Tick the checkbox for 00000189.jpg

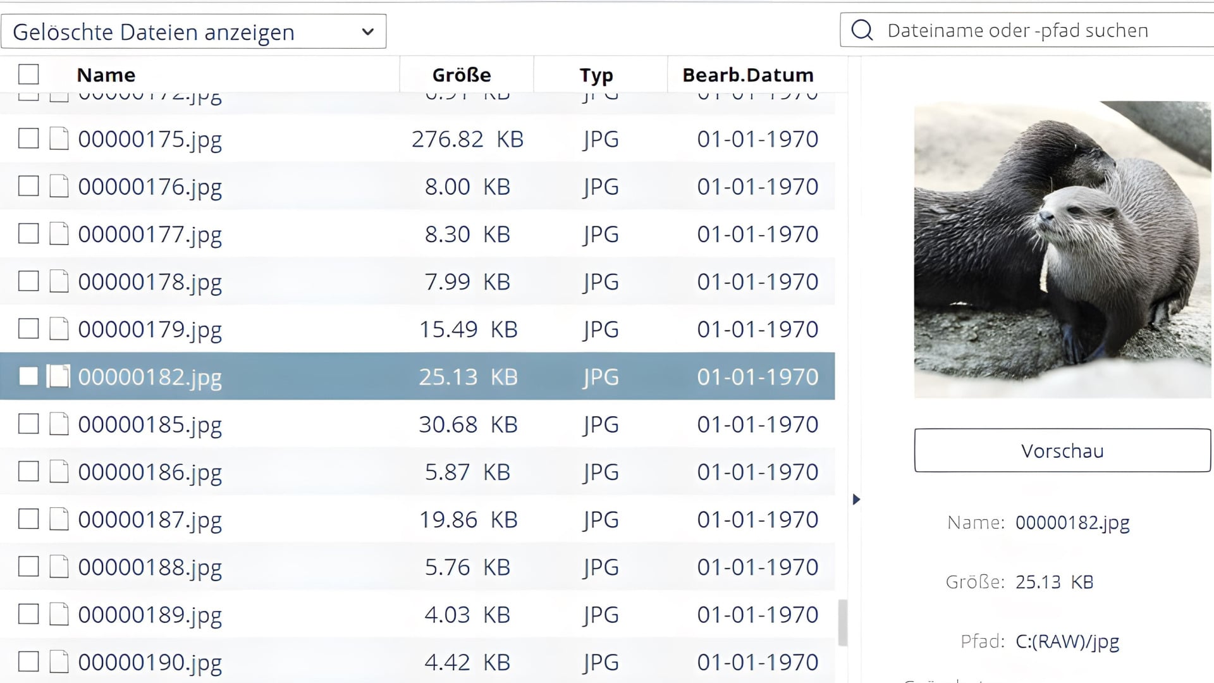pos(28,614)
